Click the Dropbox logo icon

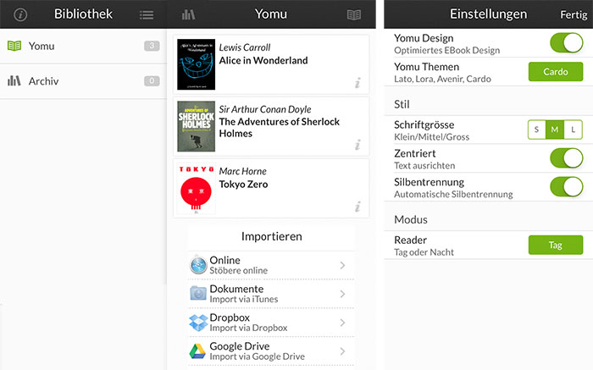198,323
